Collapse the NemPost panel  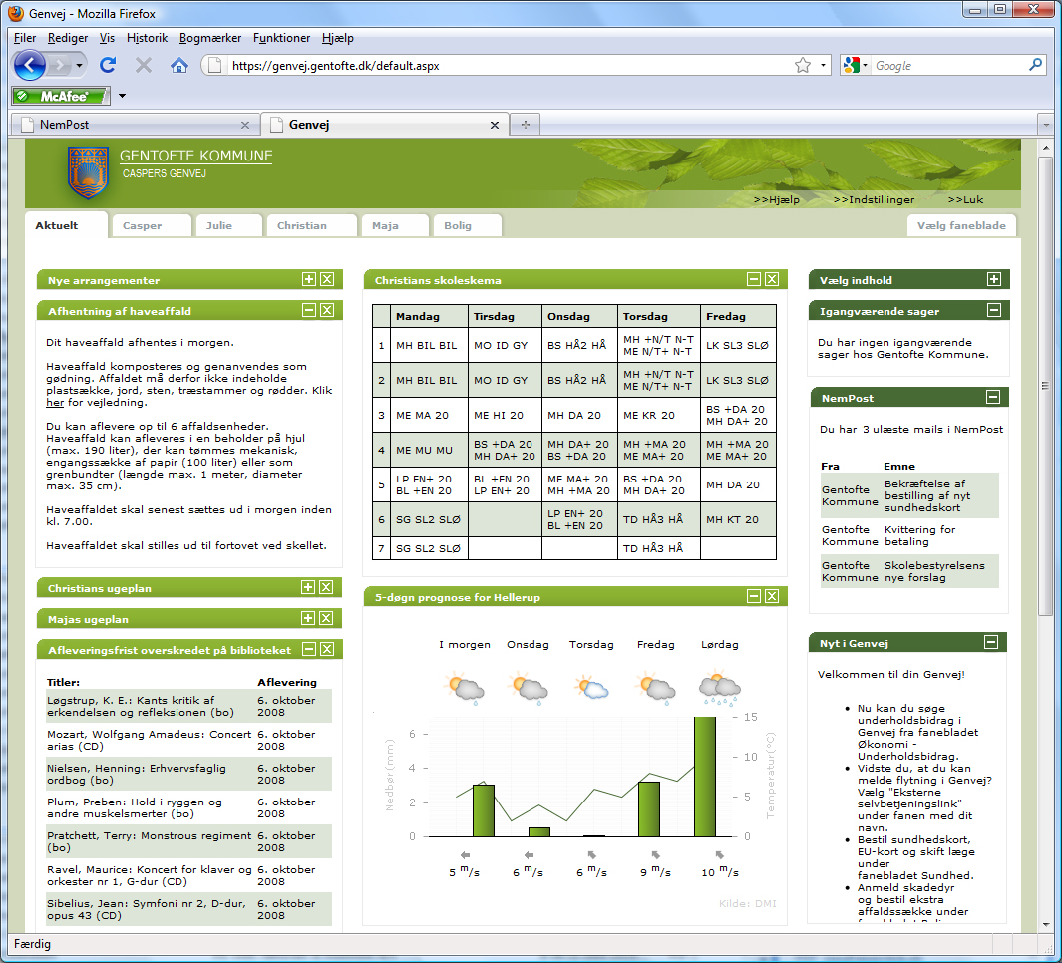993,397
